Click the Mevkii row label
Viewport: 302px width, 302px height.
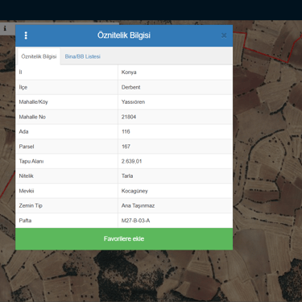tap(27, 191)
